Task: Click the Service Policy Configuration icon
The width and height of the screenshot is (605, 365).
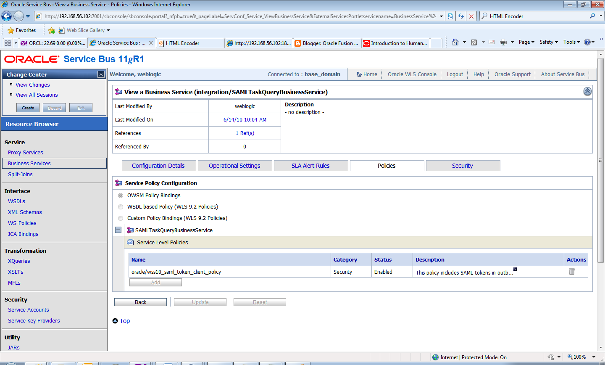Action: click(x=118, y=183)
